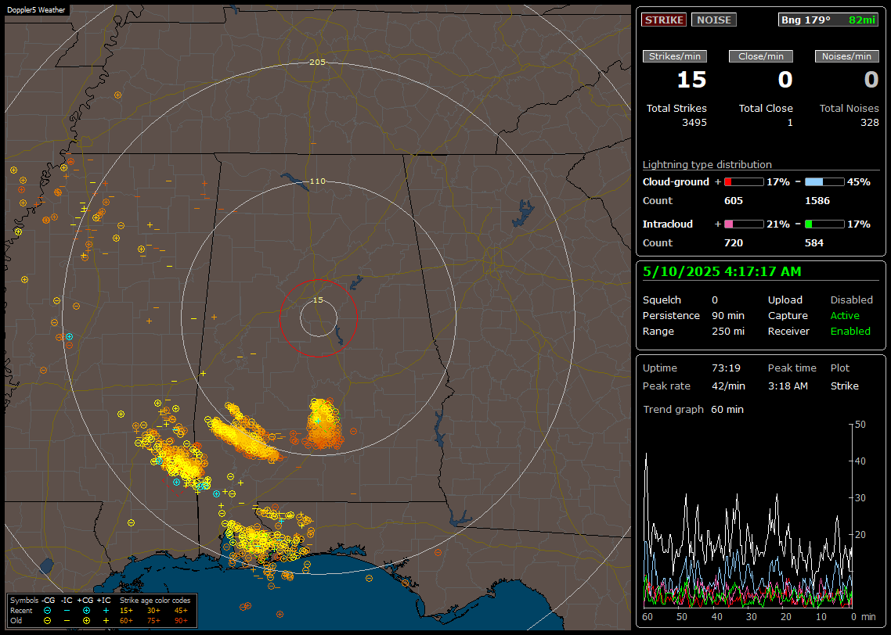This screenshot has width=891, height=635.
Task: Click the Trend graph 60 min label
Action: pos(693,410)
